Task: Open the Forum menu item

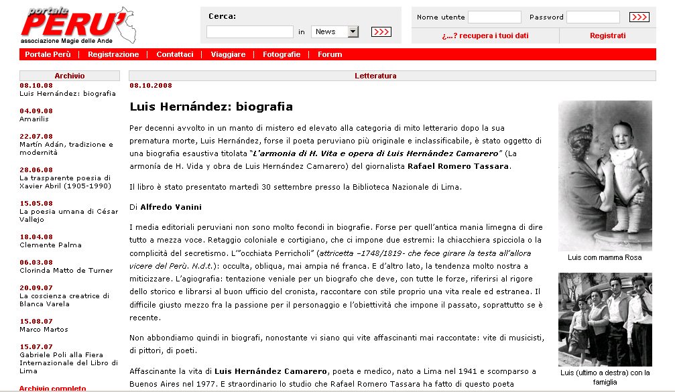Action: [x=330, y=55]
